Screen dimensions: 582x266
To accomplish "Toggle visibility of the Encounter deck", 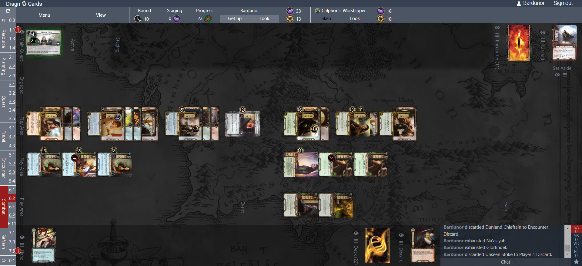I will pos(497,28).
